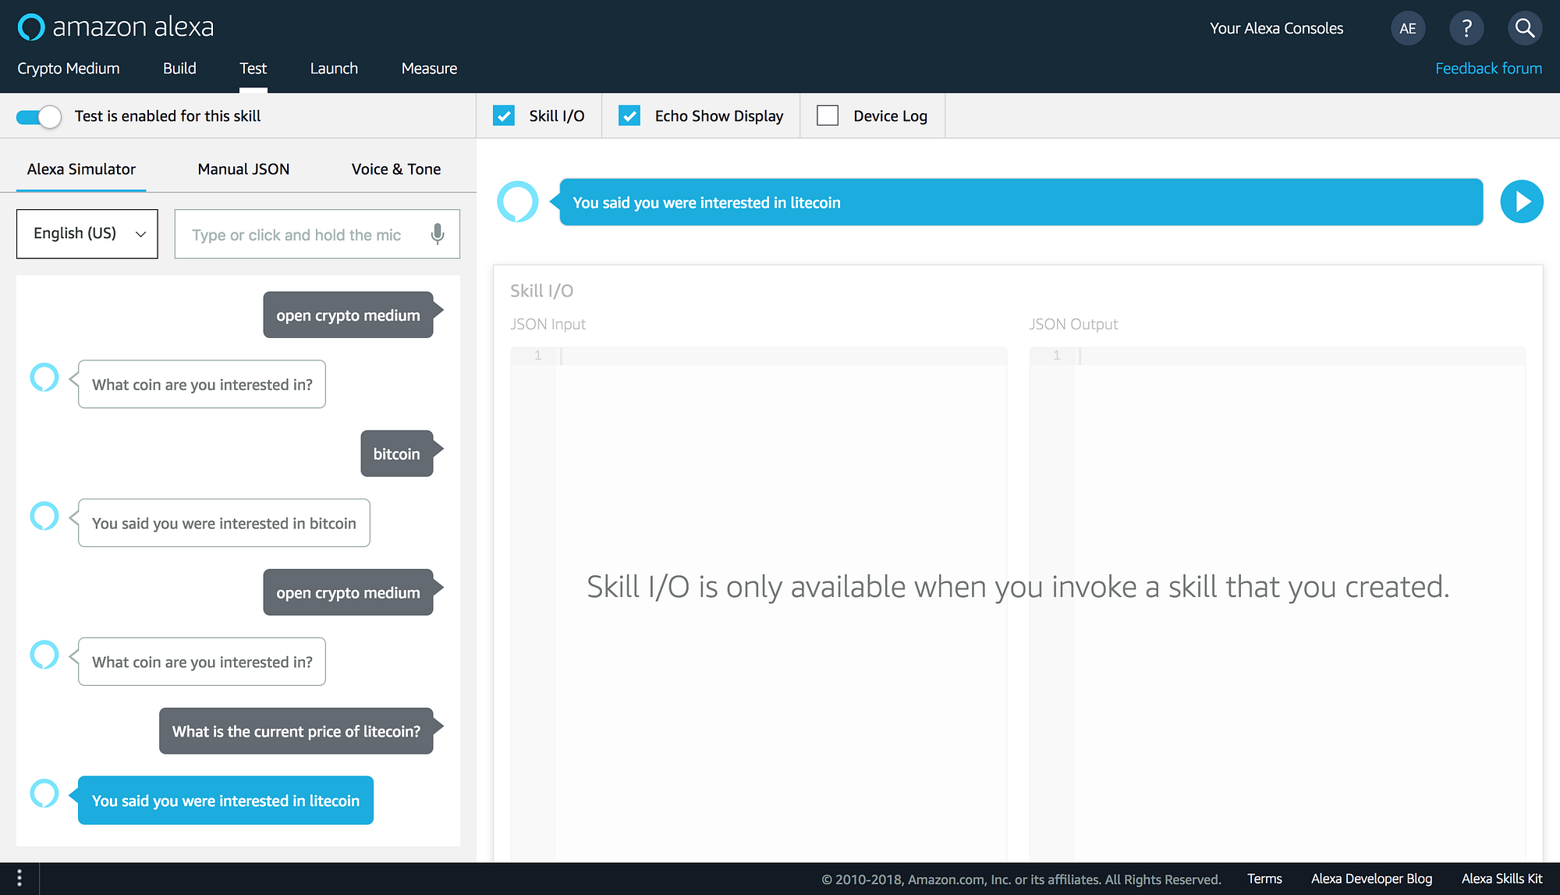This screenshot has width=1560, height=895.
Task: Toggle test enabled switch for this skill
Action: 39,116
